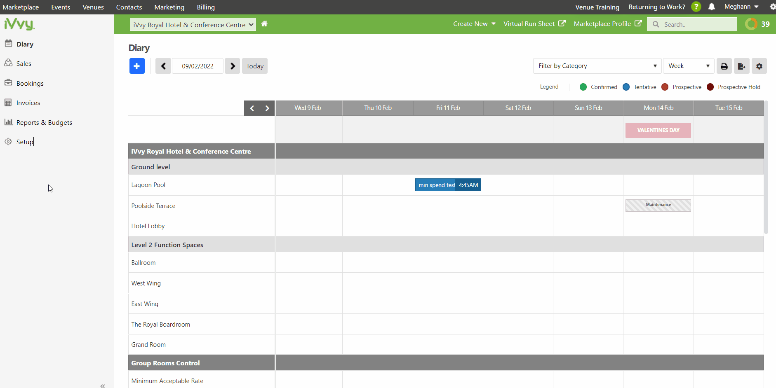
Task: Click the Fri 11 Feb column header
Action: (448, 108)
